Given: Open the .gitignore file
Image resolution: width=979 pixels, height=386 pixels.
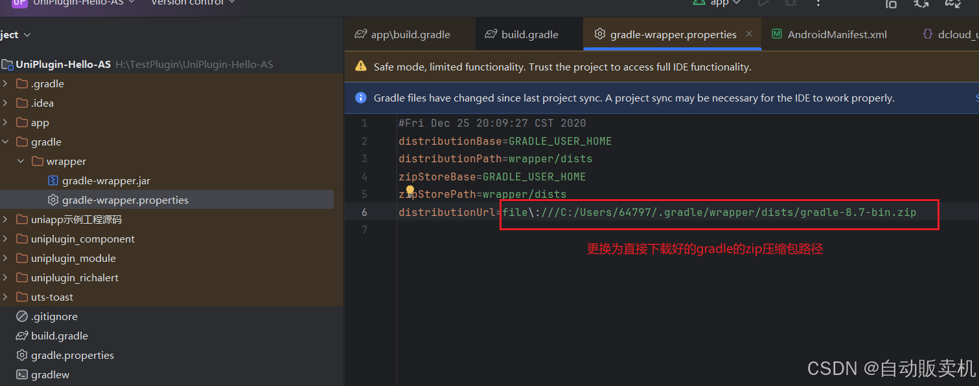Looking at the screenshot, I should (54, 316).
